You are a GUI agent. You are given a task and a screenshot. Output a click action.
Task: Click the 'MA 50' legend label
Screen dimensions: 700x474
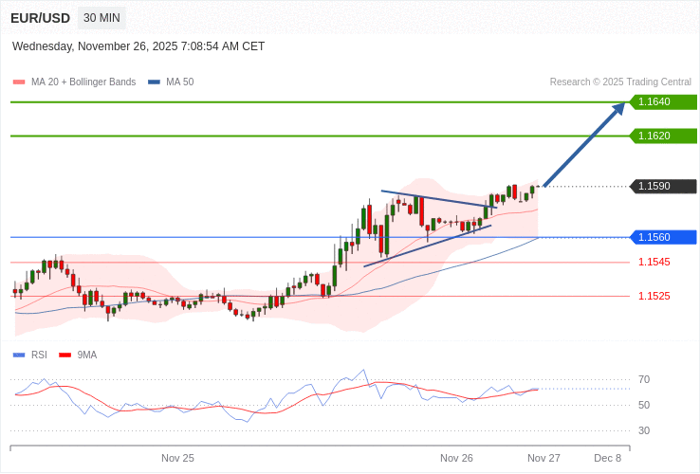pos(180,82)
